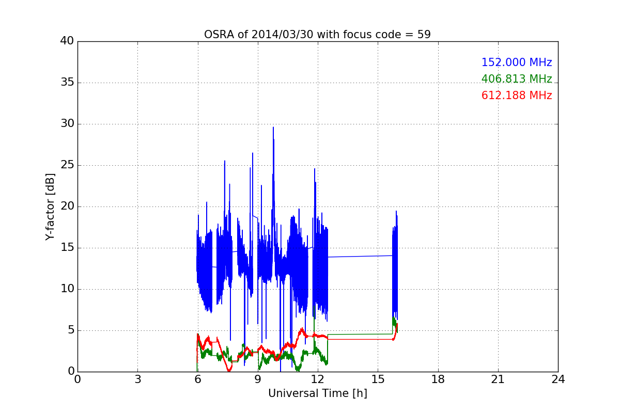Viewport: 620px width, 413px height.
Task: Click the y-axis tick label 35
Action: click(x=67, y=83)
